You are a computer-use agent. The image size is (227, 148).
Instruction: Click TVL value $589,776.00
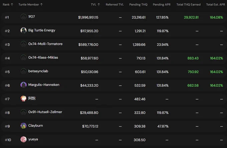(88, 45)
